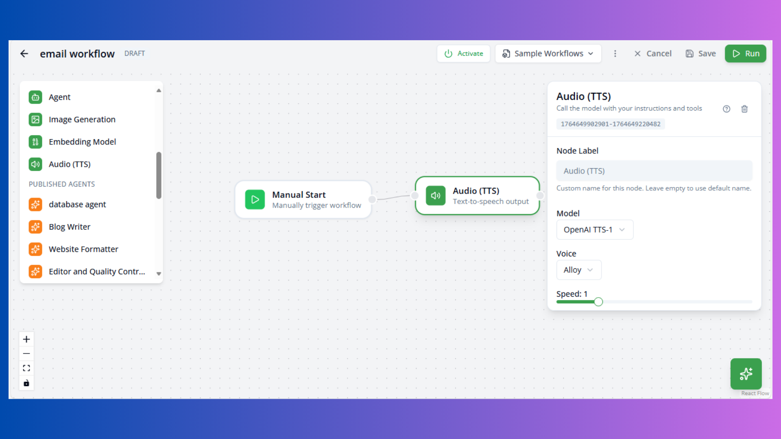The width and height of the screenshot is (781, 439).
Task: Delete the node using the trash icon
Action: pos(744,109)
